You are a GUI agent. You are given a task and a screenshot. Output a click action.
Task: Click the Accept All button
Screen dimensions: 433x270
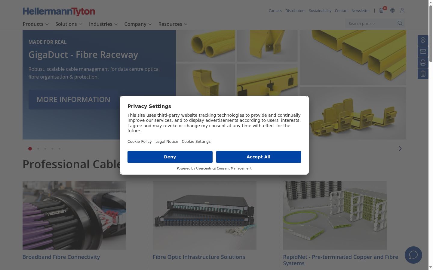coord(259,157)
